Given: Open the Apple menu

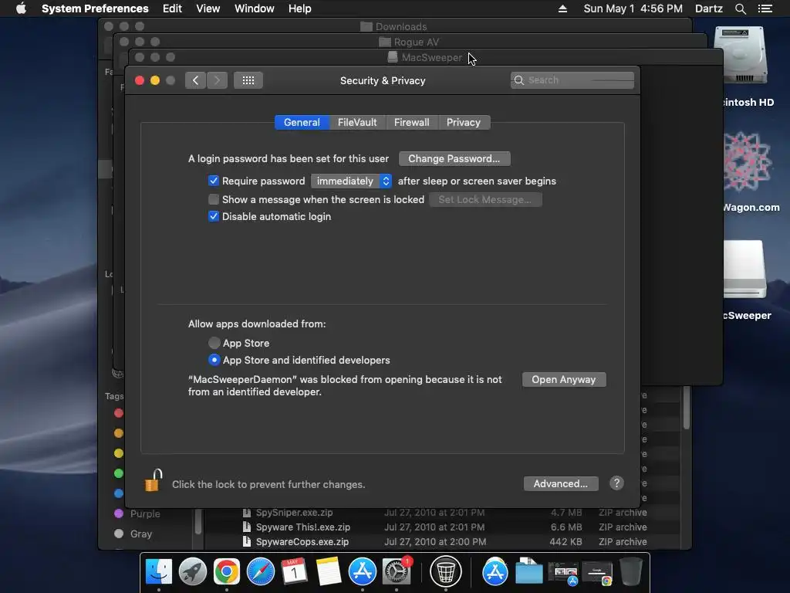Looking at the screenshot, I should click(x=21, y=8).
